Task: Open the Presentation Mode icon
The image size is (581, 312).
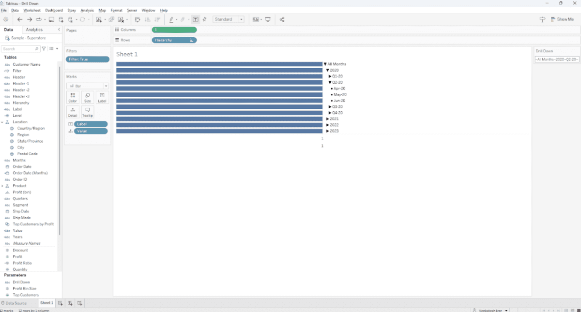Action: click(268, 19)
